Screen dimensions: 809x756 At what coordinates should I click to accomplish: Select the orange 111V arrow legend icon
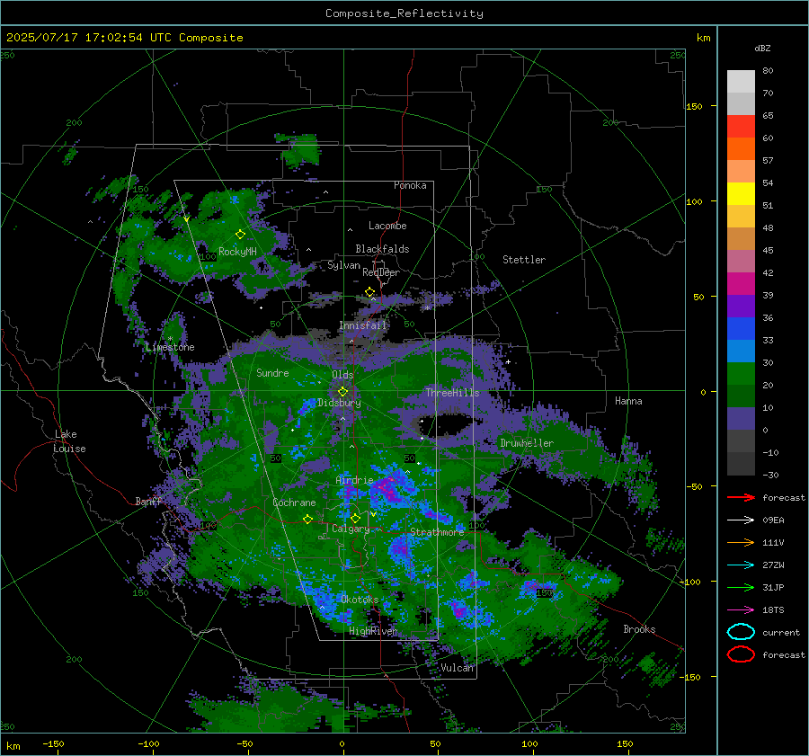pyautogui.click(x=741, y=542)
